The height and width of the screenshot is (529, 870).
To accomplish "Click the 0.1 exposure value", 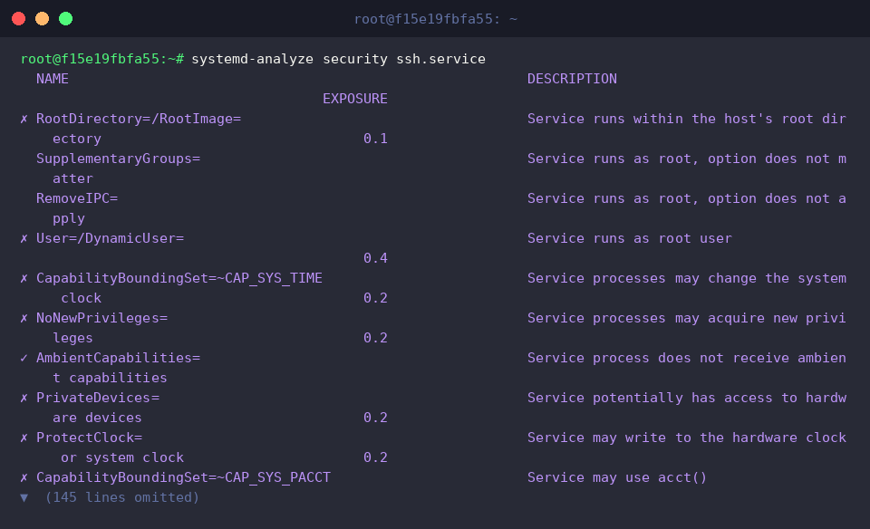I will pyautogui.click(x=375, y=139).
